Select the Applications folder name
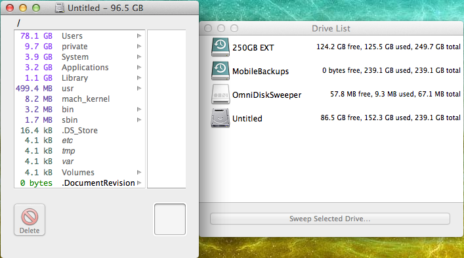The height and width of the screenshot is (258, 464). point(85,68)
